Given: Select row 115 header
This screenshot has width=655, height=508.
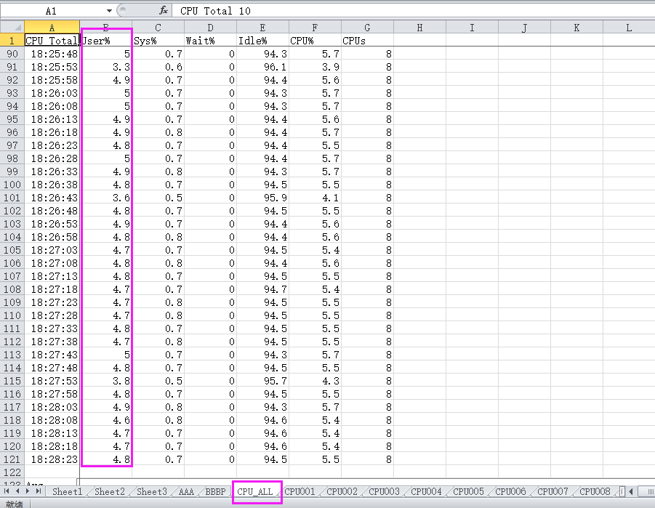Looking at the screenshot, I should click(x=12, y=381).
